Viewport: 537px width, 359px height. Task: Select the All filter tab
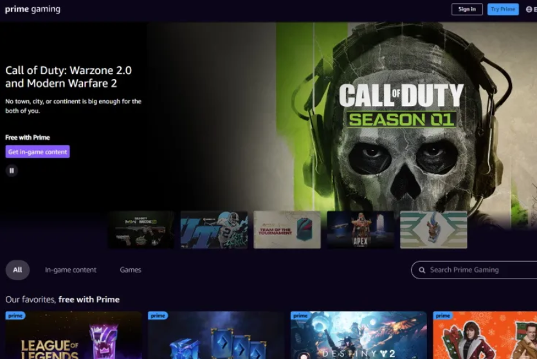tap(17, 270)
